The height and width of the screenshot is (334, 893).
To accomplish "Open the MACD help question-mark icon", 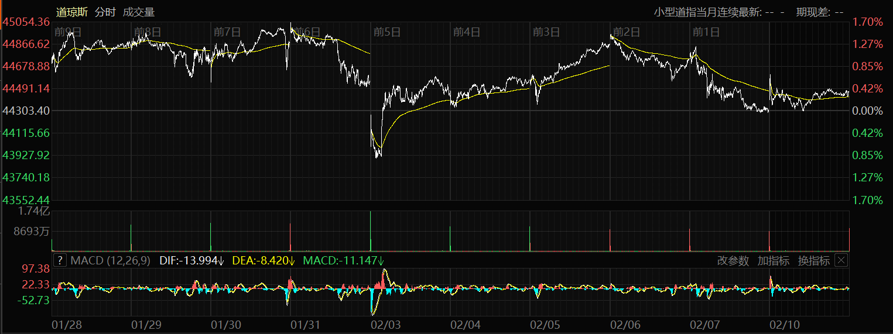I will coord(60,260).
